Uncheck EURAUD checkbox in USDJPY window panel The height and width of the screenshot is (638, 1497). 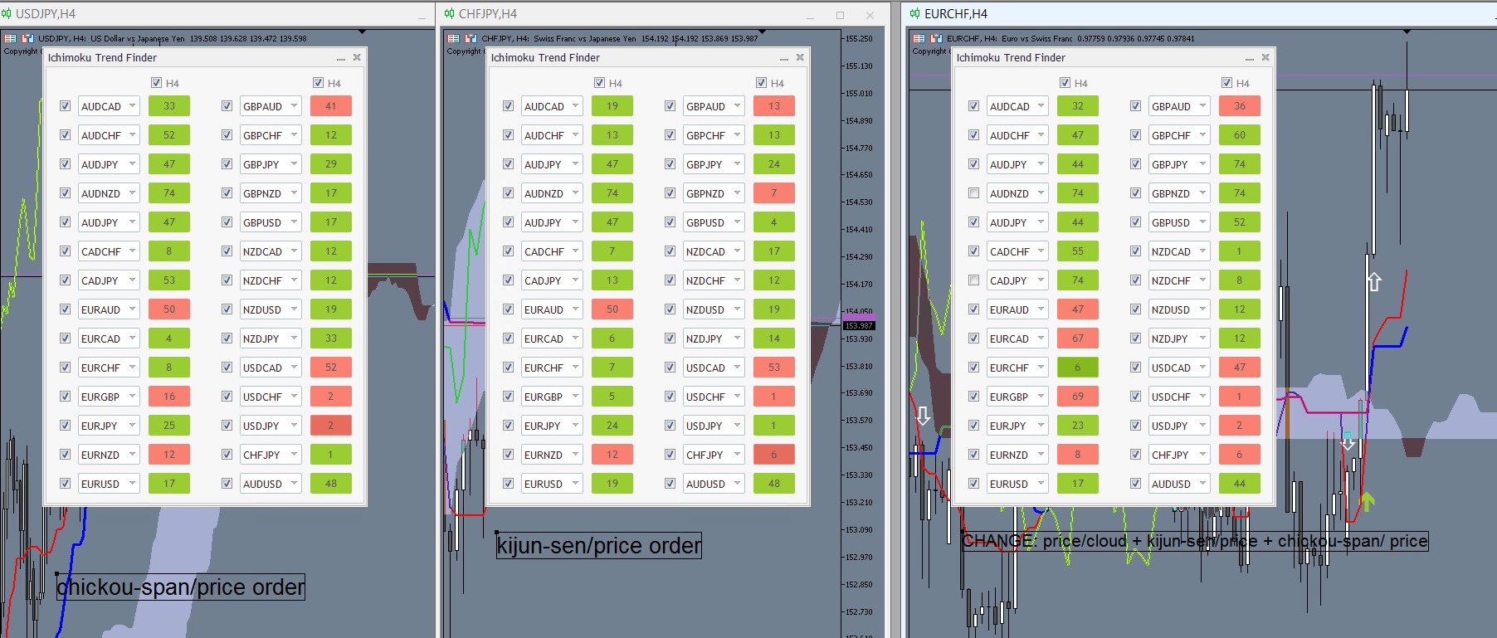pos(65,309)
